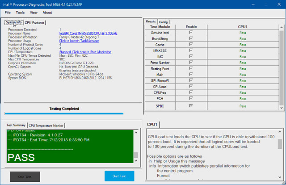Image resolution: width=286 pixels, height=185 pixels.
Task: Switch to the CPU Features tab
Action: pos(34,23)
